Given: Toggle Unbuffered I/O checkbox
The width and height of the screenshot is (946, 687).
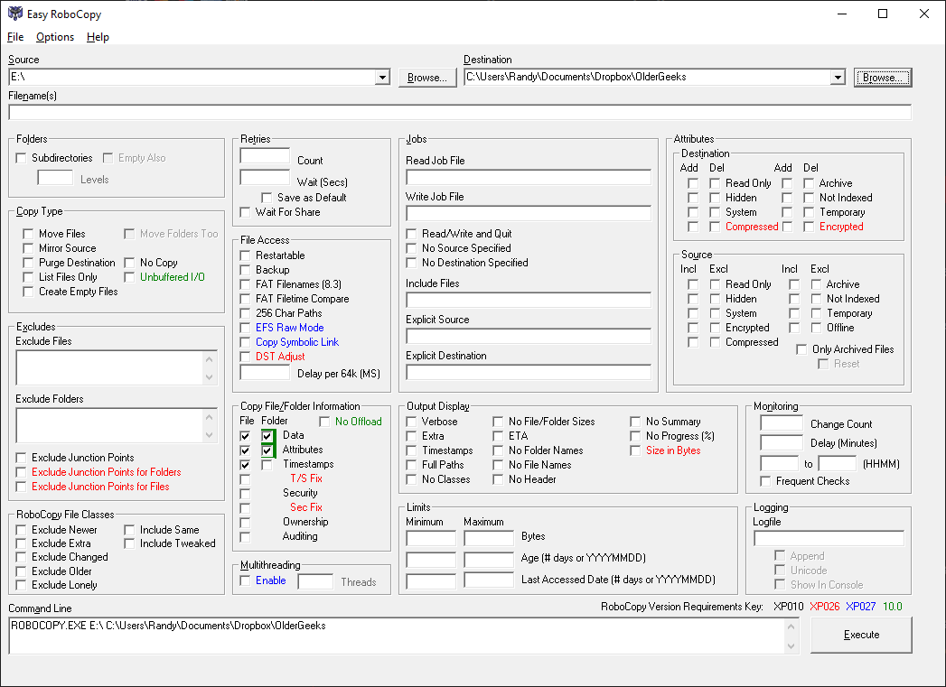Looking at the screenshot, I should (x=130, y=277).
